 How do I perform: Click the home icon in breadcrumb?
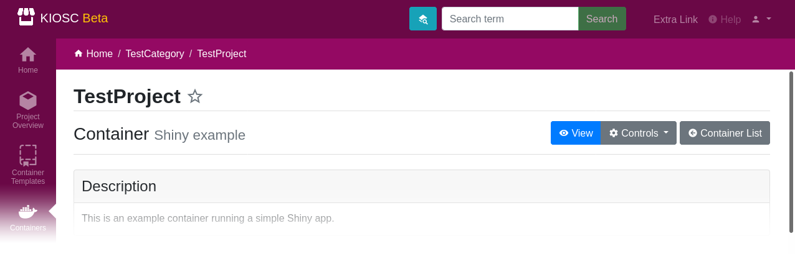(x=79, y=53)
